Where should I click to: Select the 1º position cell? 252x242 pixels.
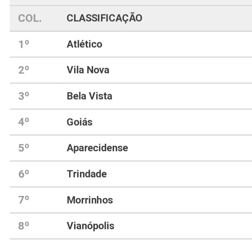pyautogui.click(x=24, y=44)
